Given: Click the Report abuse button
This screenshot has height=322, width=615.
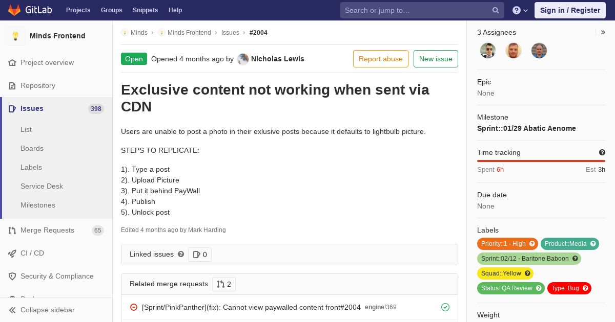Looking at the screenshot, I should pyautogui.click(x=381, y=59).
